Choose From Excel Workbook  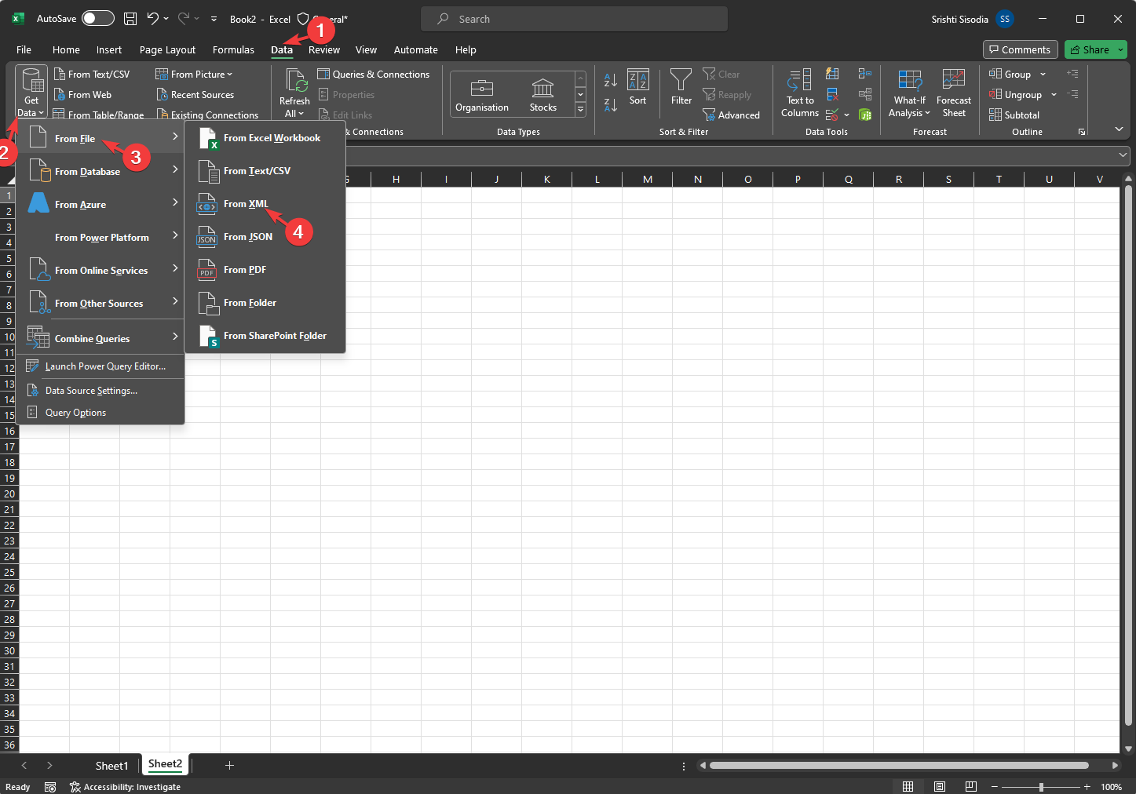[265, 138]
